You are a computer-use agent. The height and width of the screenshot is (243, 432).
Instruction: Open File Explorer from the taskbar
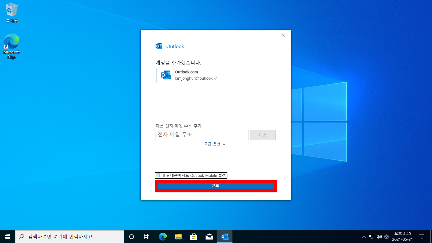point(178,237)
